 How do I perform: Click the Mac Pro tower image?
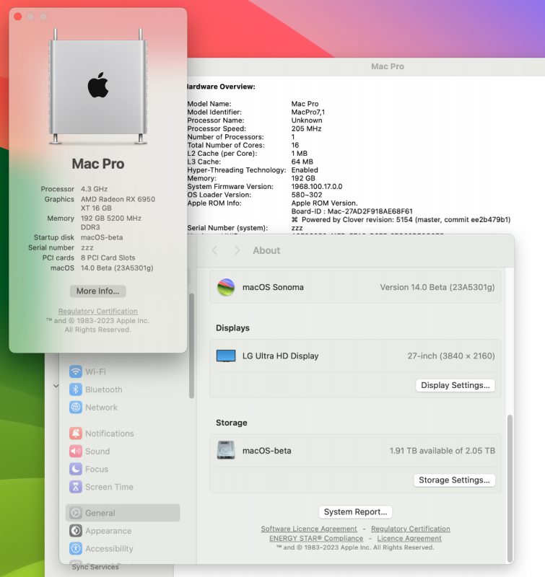(x=98, y=86)
